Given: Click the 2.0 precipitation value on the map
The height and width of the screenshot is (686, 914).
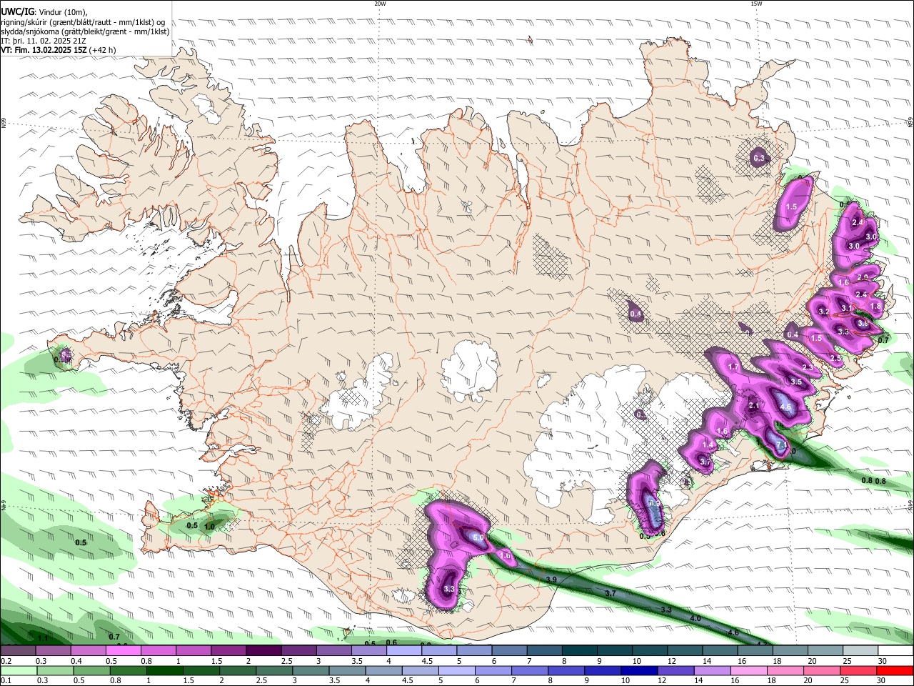Looking at the screenshot, I should pos(862,278).
